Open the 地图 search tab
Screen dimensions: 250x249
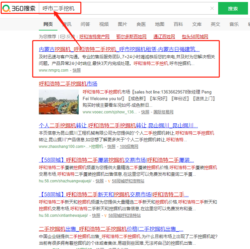pos(160,24)
